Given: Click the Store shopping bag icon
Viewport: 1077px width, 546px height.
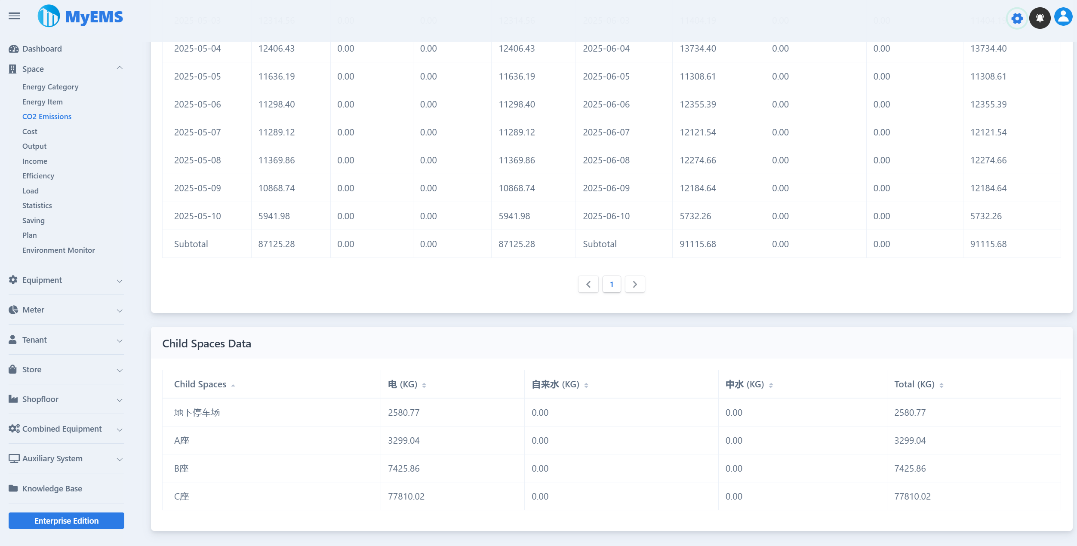Looking at the screenshot, I should point(12,369).
